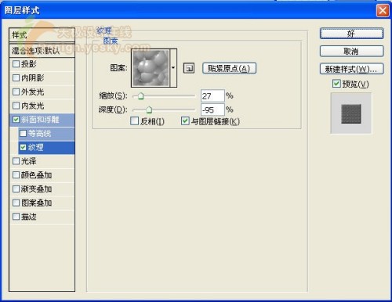Select the 混合选项:默认 entry
This screenshot has height=302, width=392.
click(x=42, y=51)
